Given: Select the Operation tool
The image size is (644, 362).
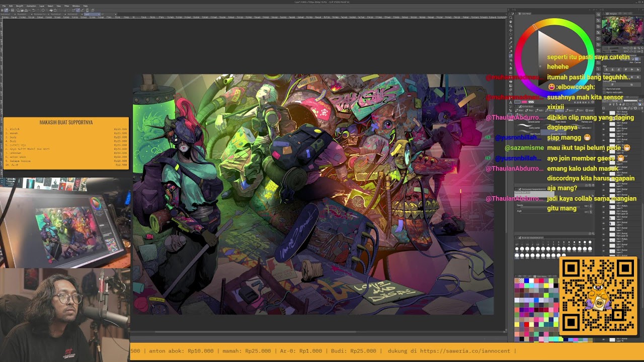Looking at the screenshot, I should (x=511, y=26).
